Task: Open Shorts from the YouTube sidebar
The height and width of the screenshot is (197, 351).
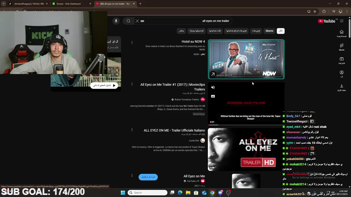Action: [342, 47]
